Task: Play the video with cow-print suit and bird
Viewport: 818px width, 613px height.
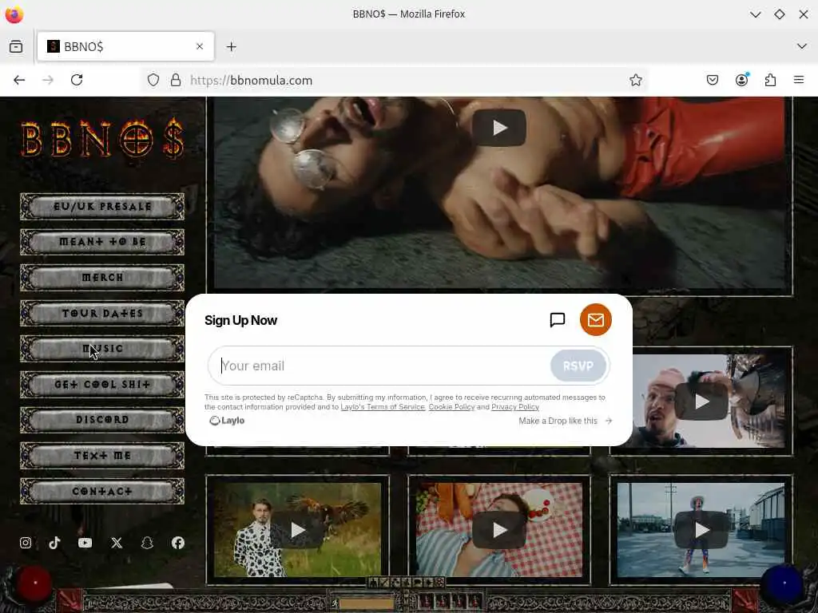Action: tap(298, 530)
